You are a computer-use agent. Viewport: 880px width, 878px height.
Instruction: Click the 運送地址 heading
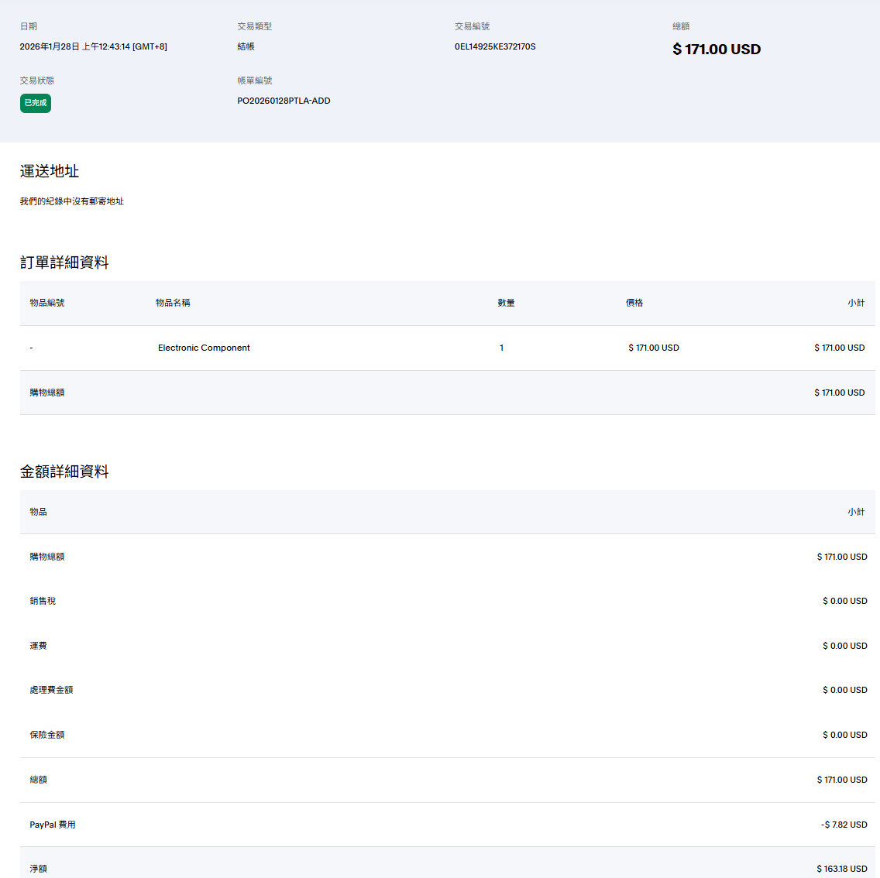[50, 171]
